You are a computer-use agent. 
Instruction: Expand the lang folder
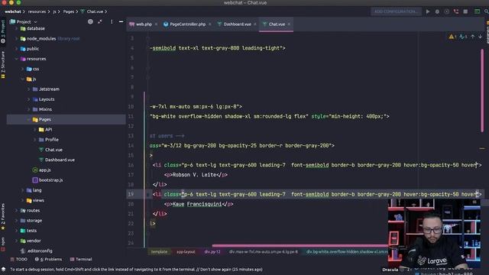[22, 190]
